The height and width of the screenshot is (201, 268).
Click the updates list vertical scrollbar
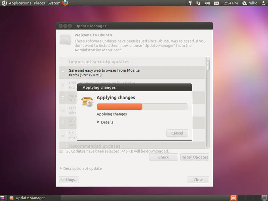[x=208, y=103]
